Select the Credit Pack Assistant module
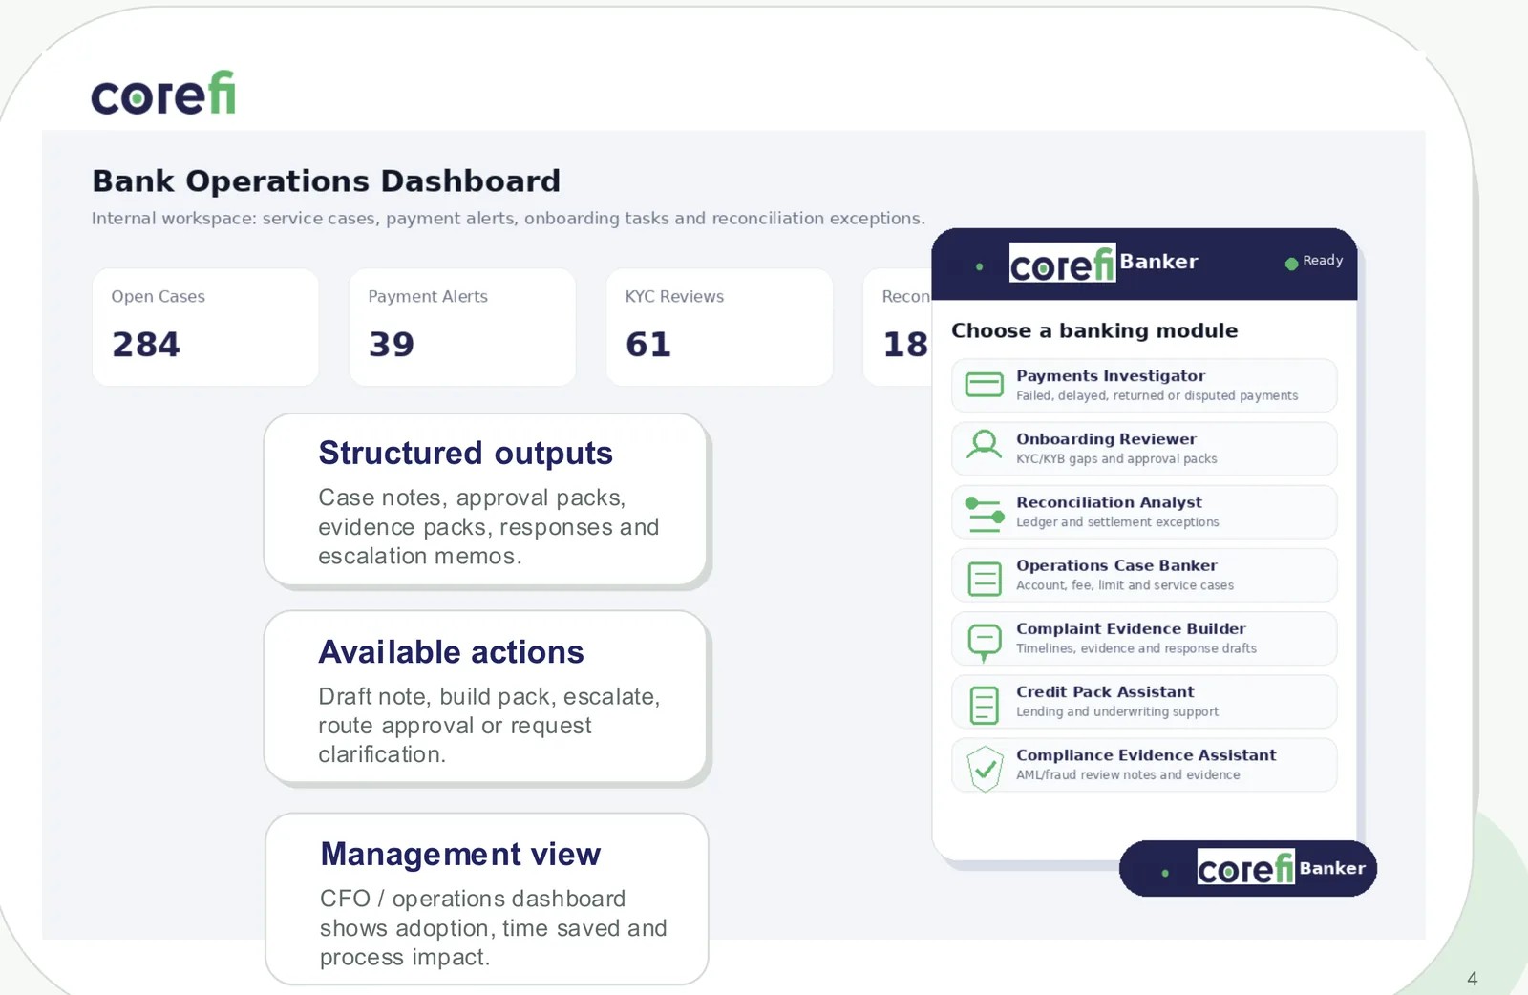Screen dimensions: 1528x995 point(1144,702)
